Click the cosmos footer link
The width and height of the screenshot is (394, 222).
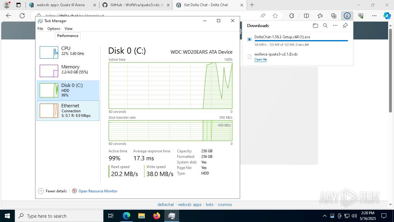[225, 204]
